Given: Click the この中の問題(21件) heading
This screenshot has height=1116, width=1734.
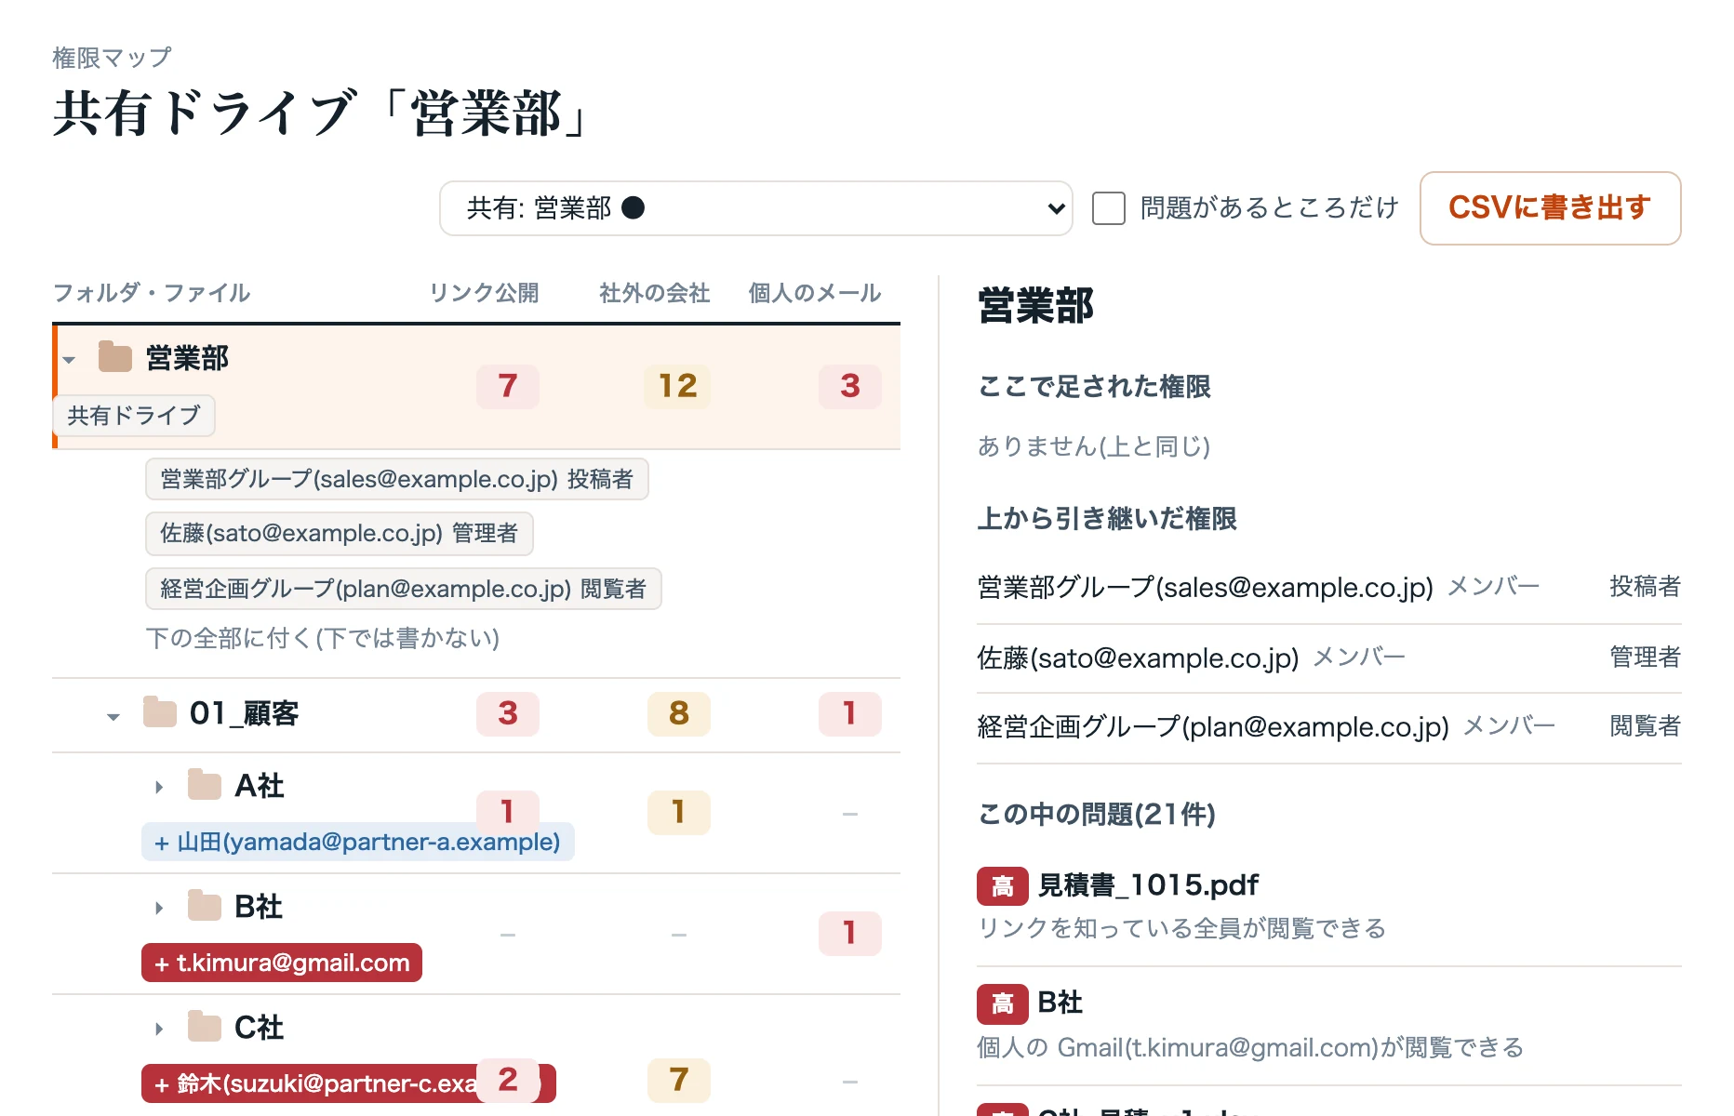Looking at the screenshot, I should point(1097,815).
